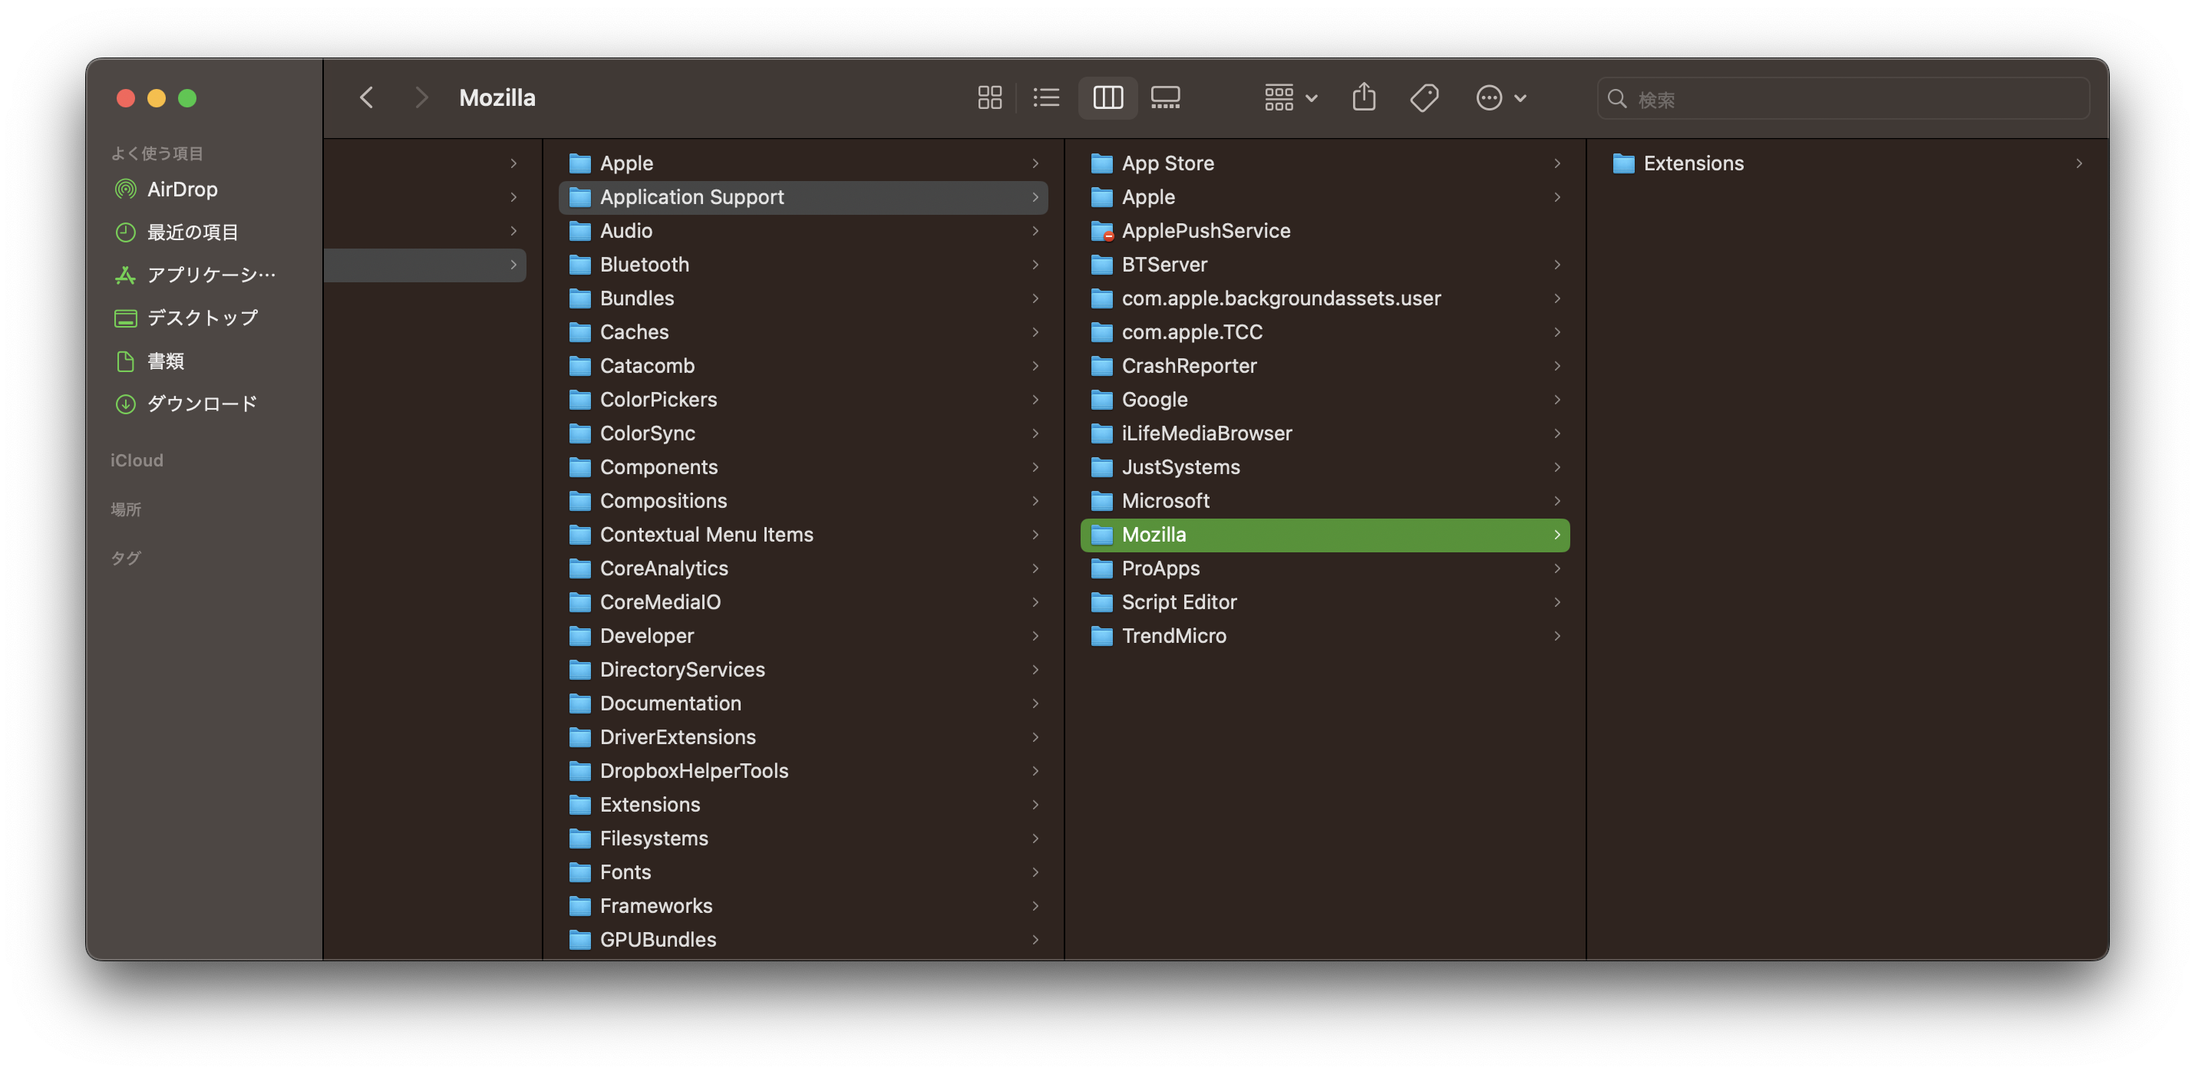This screenshot has width=2195, height=1074.
Task: Select the DropboxHelperTools folder
Action: (803, 772)
